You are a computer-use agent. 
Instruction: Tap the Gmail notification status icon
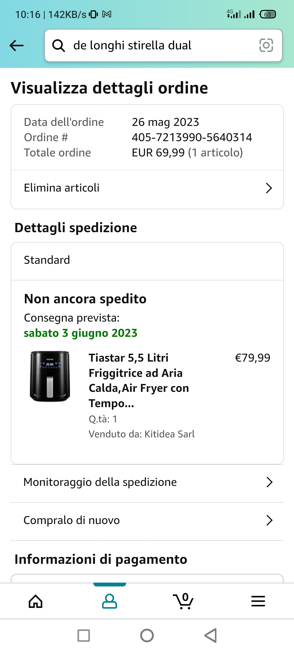pyautogui.click(x=107, y=14)
